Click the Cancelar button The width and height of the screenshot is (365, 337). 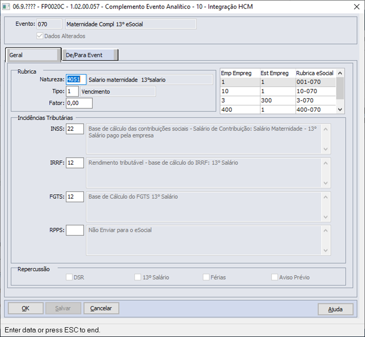pos(101,308)
